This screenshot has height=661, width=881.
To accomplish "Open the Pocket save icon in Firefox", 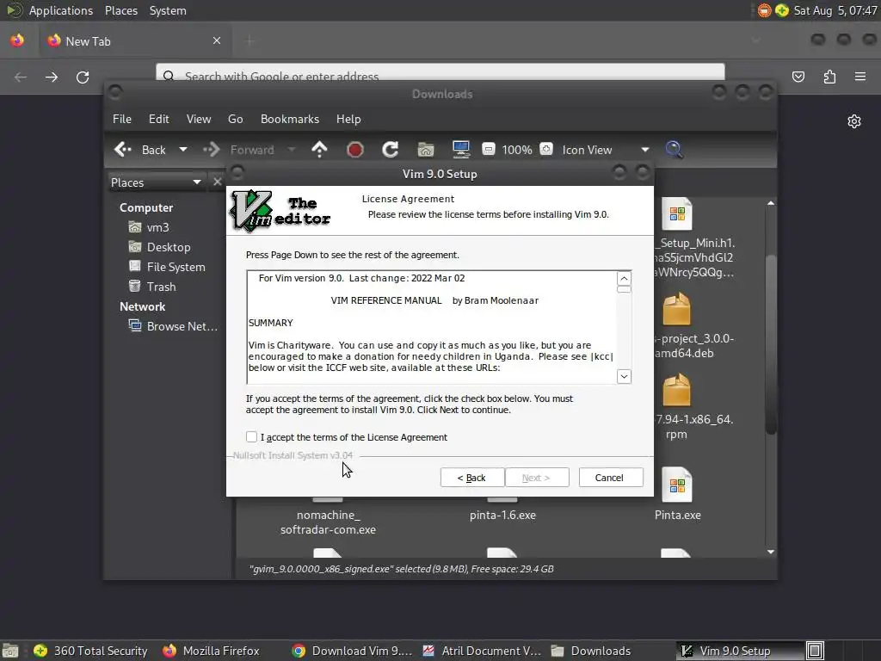I will (x=798, y=77).
